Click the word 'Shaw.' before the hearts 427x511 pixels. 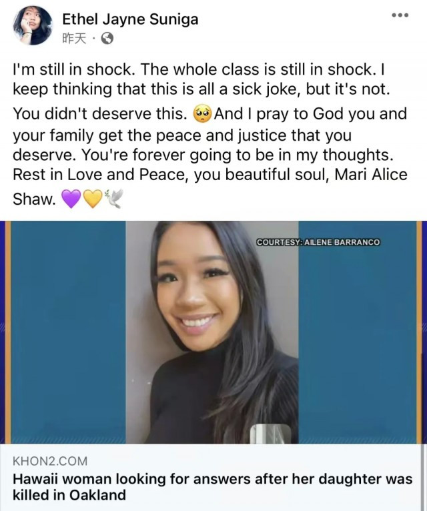34,199
